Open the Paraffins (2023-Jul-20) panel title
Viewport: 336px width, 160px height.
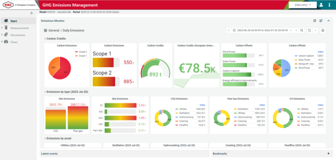click(x=297, y=145)
